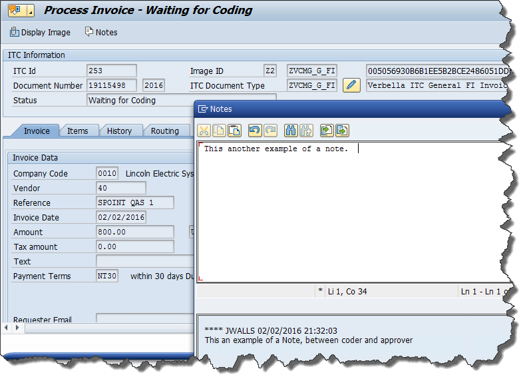The image size is (529, 383).
Task: Open Find with the binoculars icon
Action: pos(291,131)
